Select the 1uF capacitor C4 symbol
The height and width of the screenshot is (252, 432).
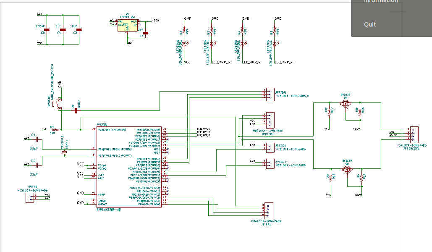click(63, 30)
